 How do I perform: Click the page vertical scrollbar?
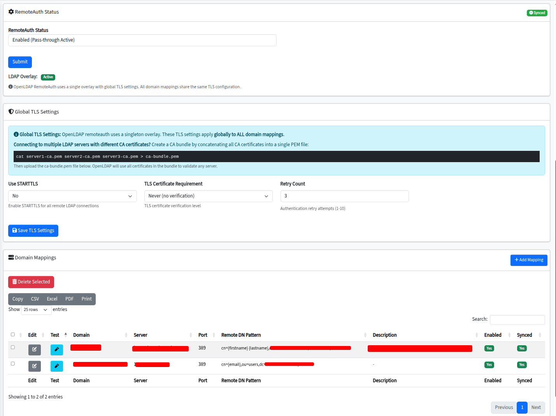pyautogui.click(x=554, y=278)
